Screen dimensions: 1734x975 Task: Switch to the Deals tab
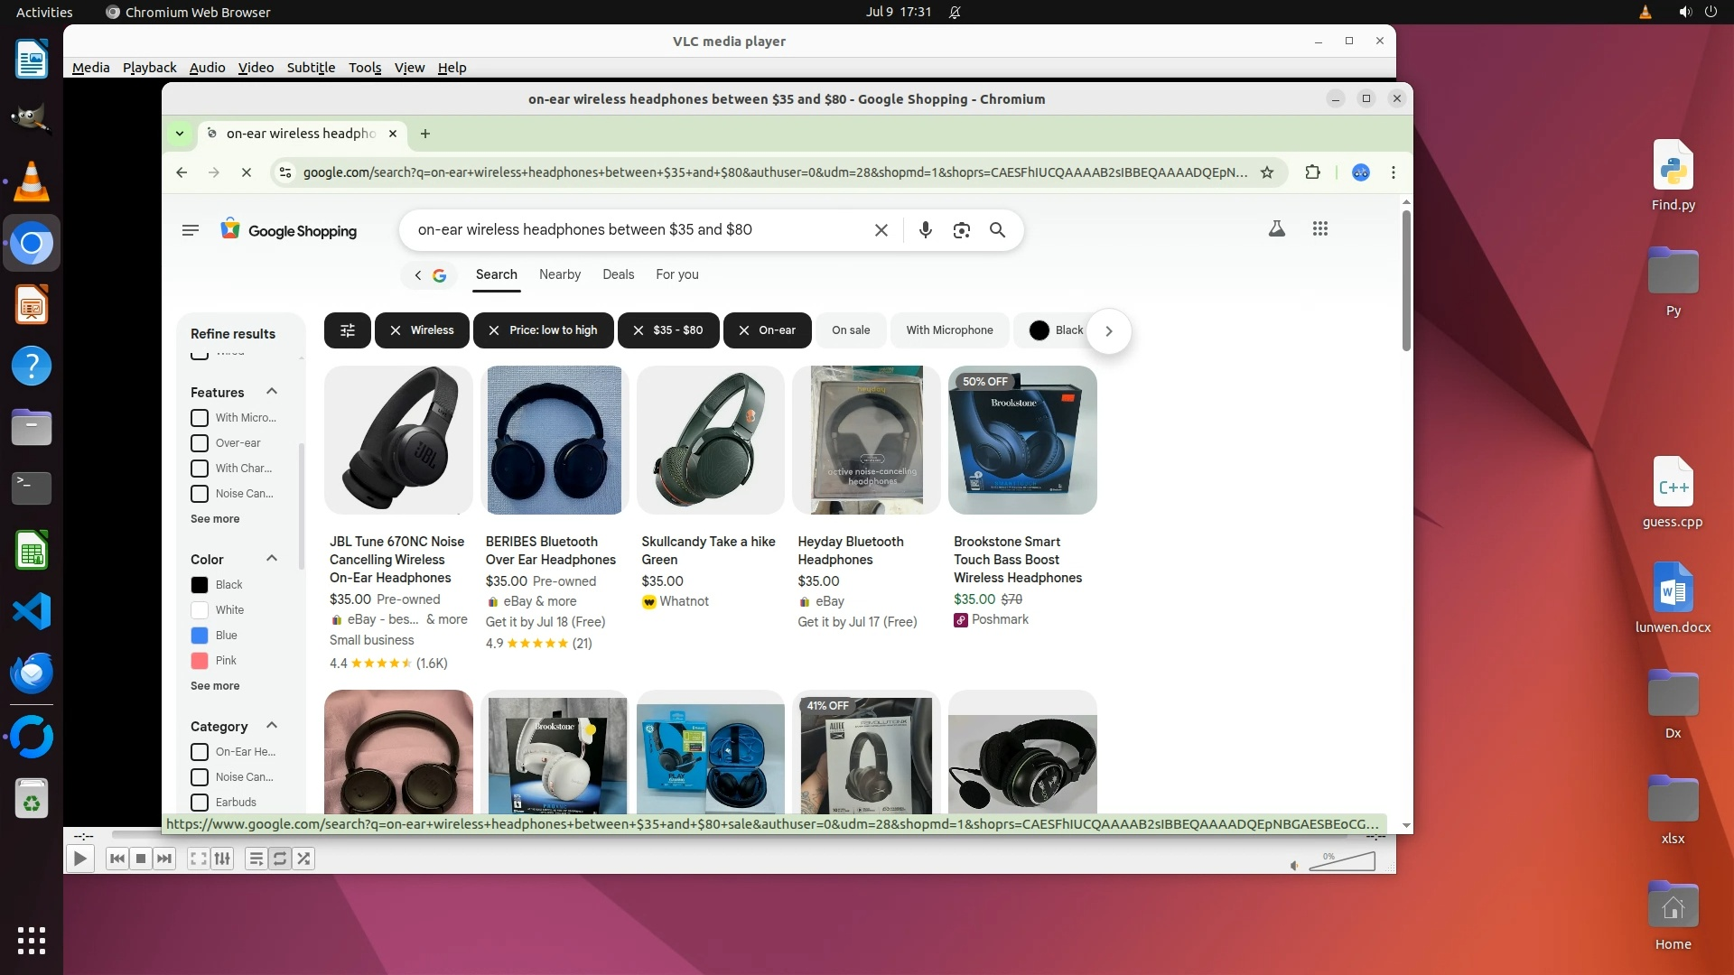point(618,274)
